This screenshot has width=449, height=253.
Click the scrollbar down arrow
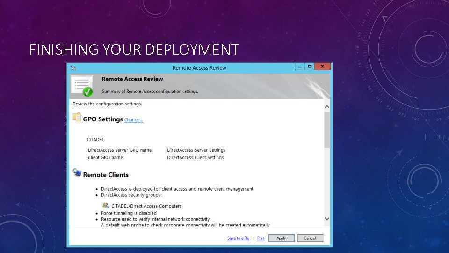pos(327,219)
